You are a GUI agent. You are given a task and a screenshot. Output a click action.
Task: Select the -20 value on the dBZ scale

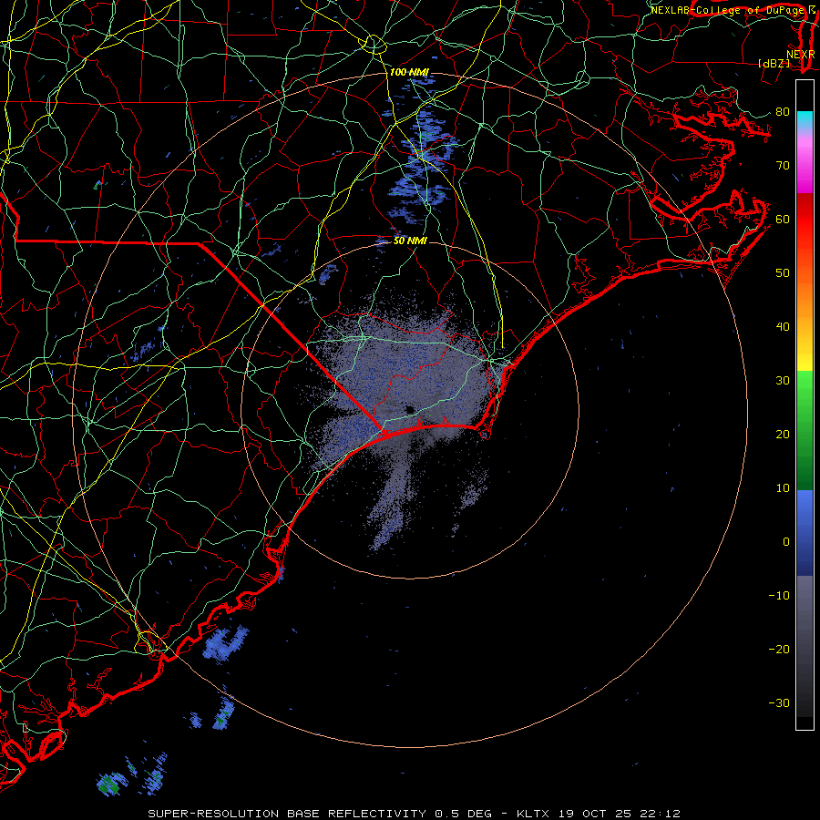tap(779, 649)
